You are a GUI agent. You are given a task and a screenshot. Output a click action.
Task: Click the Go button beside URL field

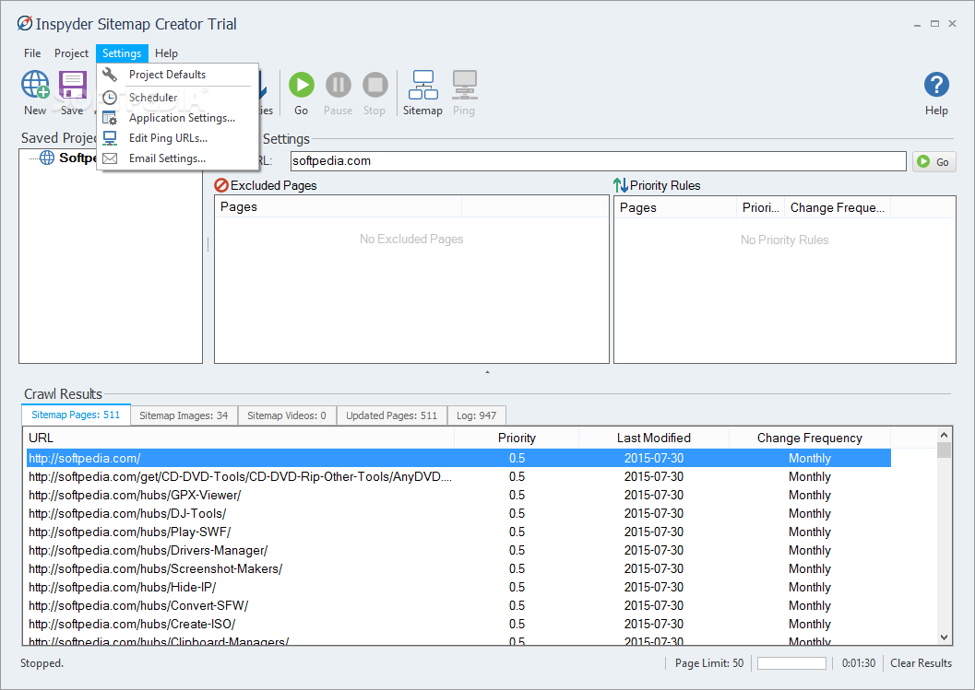(934, 161)
